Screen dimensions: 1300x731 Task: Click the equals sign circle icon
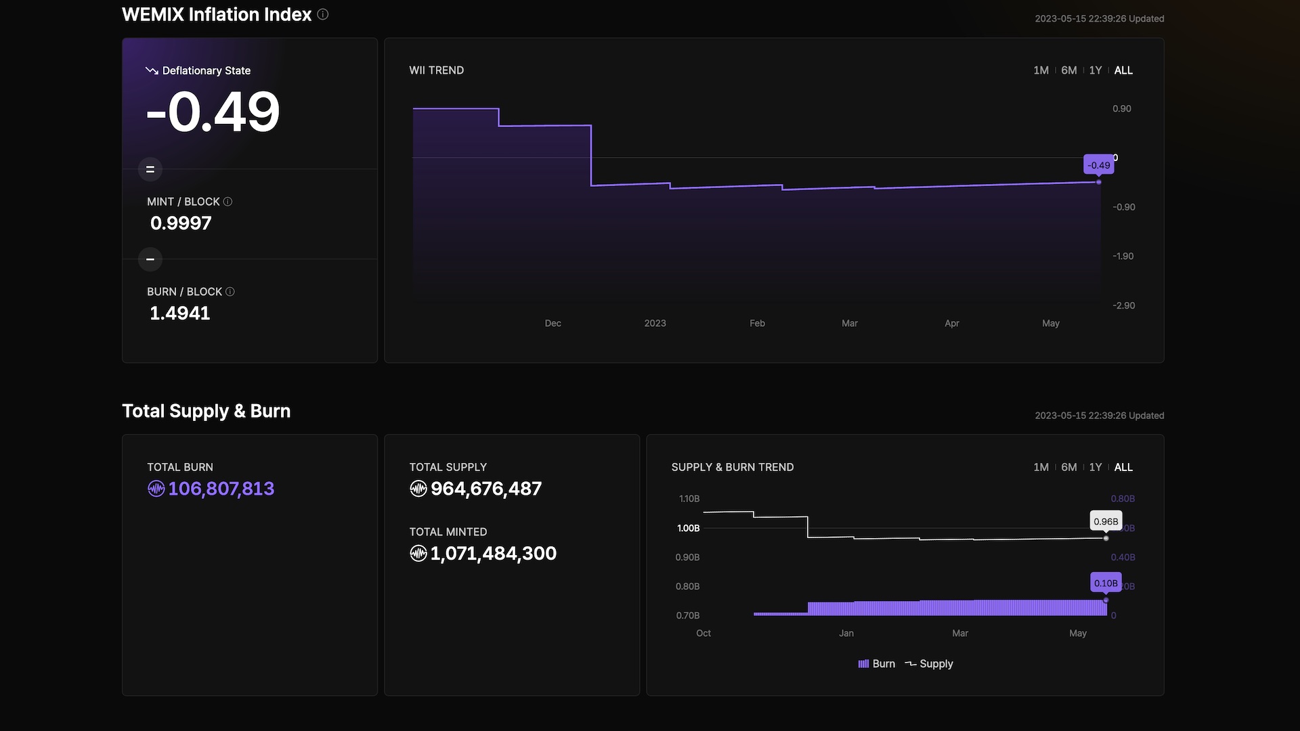tap(150, 169)
